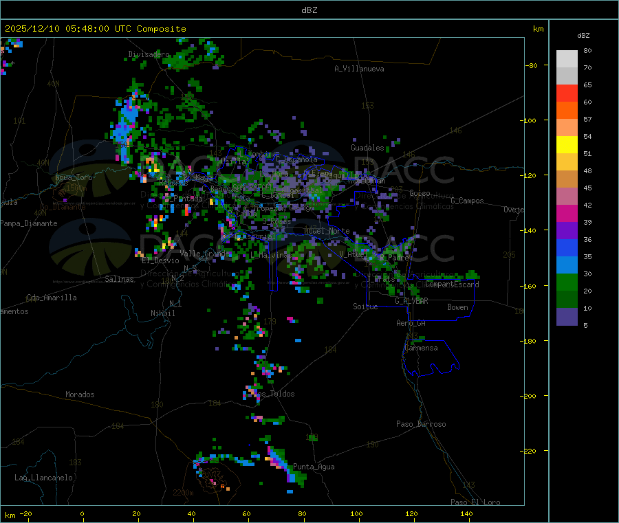Click the L_Malvinas label
This screenshot has height=523, width=619.
(271, 256)
